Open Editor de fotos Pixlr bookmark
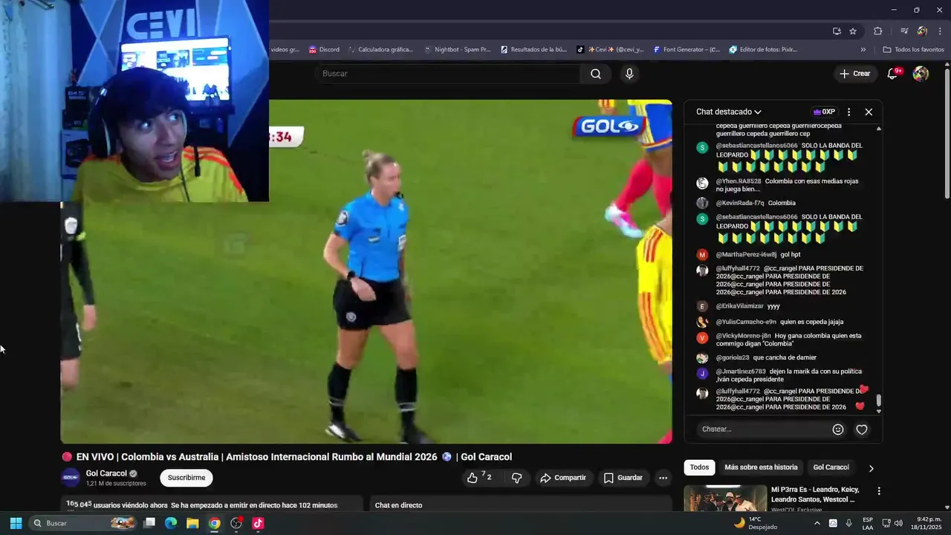951x535 pixels. tap(763, 50)
